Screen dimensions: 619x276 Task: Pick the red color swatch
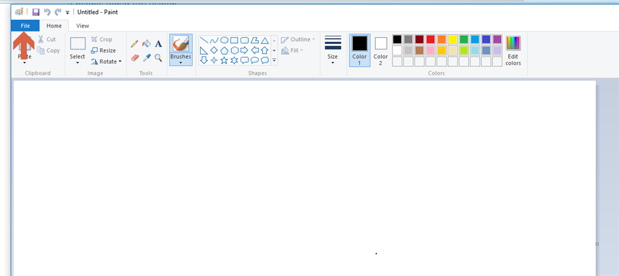coord(430,39)
